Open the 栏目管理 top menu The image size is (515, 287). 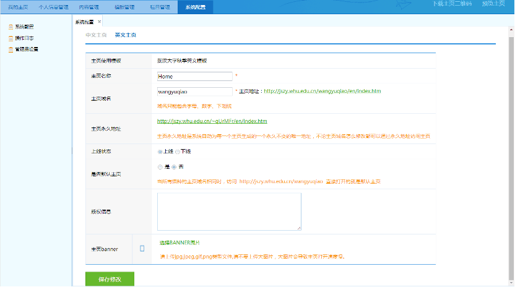[160, 7]
